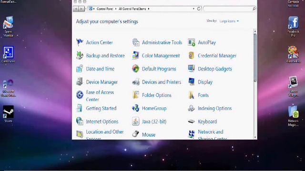305x171 pixels.
Task: Select the Microsoft Visual Studio desktop icon
Action: pos(8,88)
